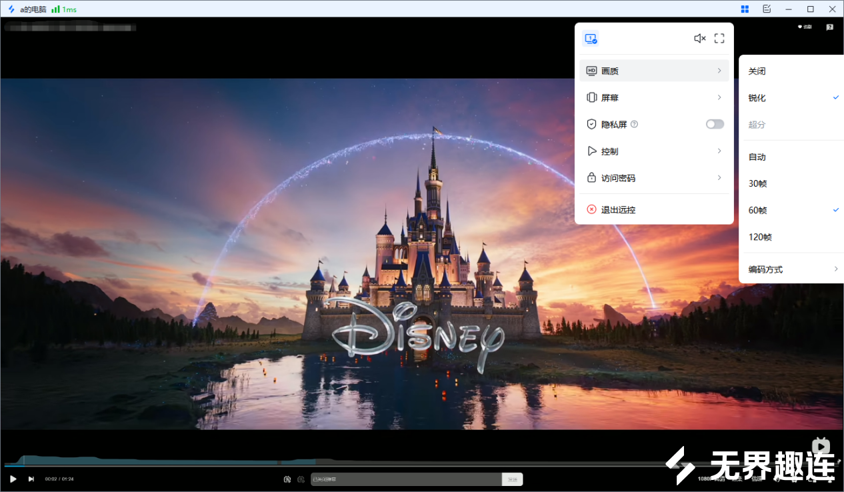This screenshot has height=492, width=844.
Task: Click the red X icon beside 退出远控
Action: pyautogui.click(x=591, y=209)
